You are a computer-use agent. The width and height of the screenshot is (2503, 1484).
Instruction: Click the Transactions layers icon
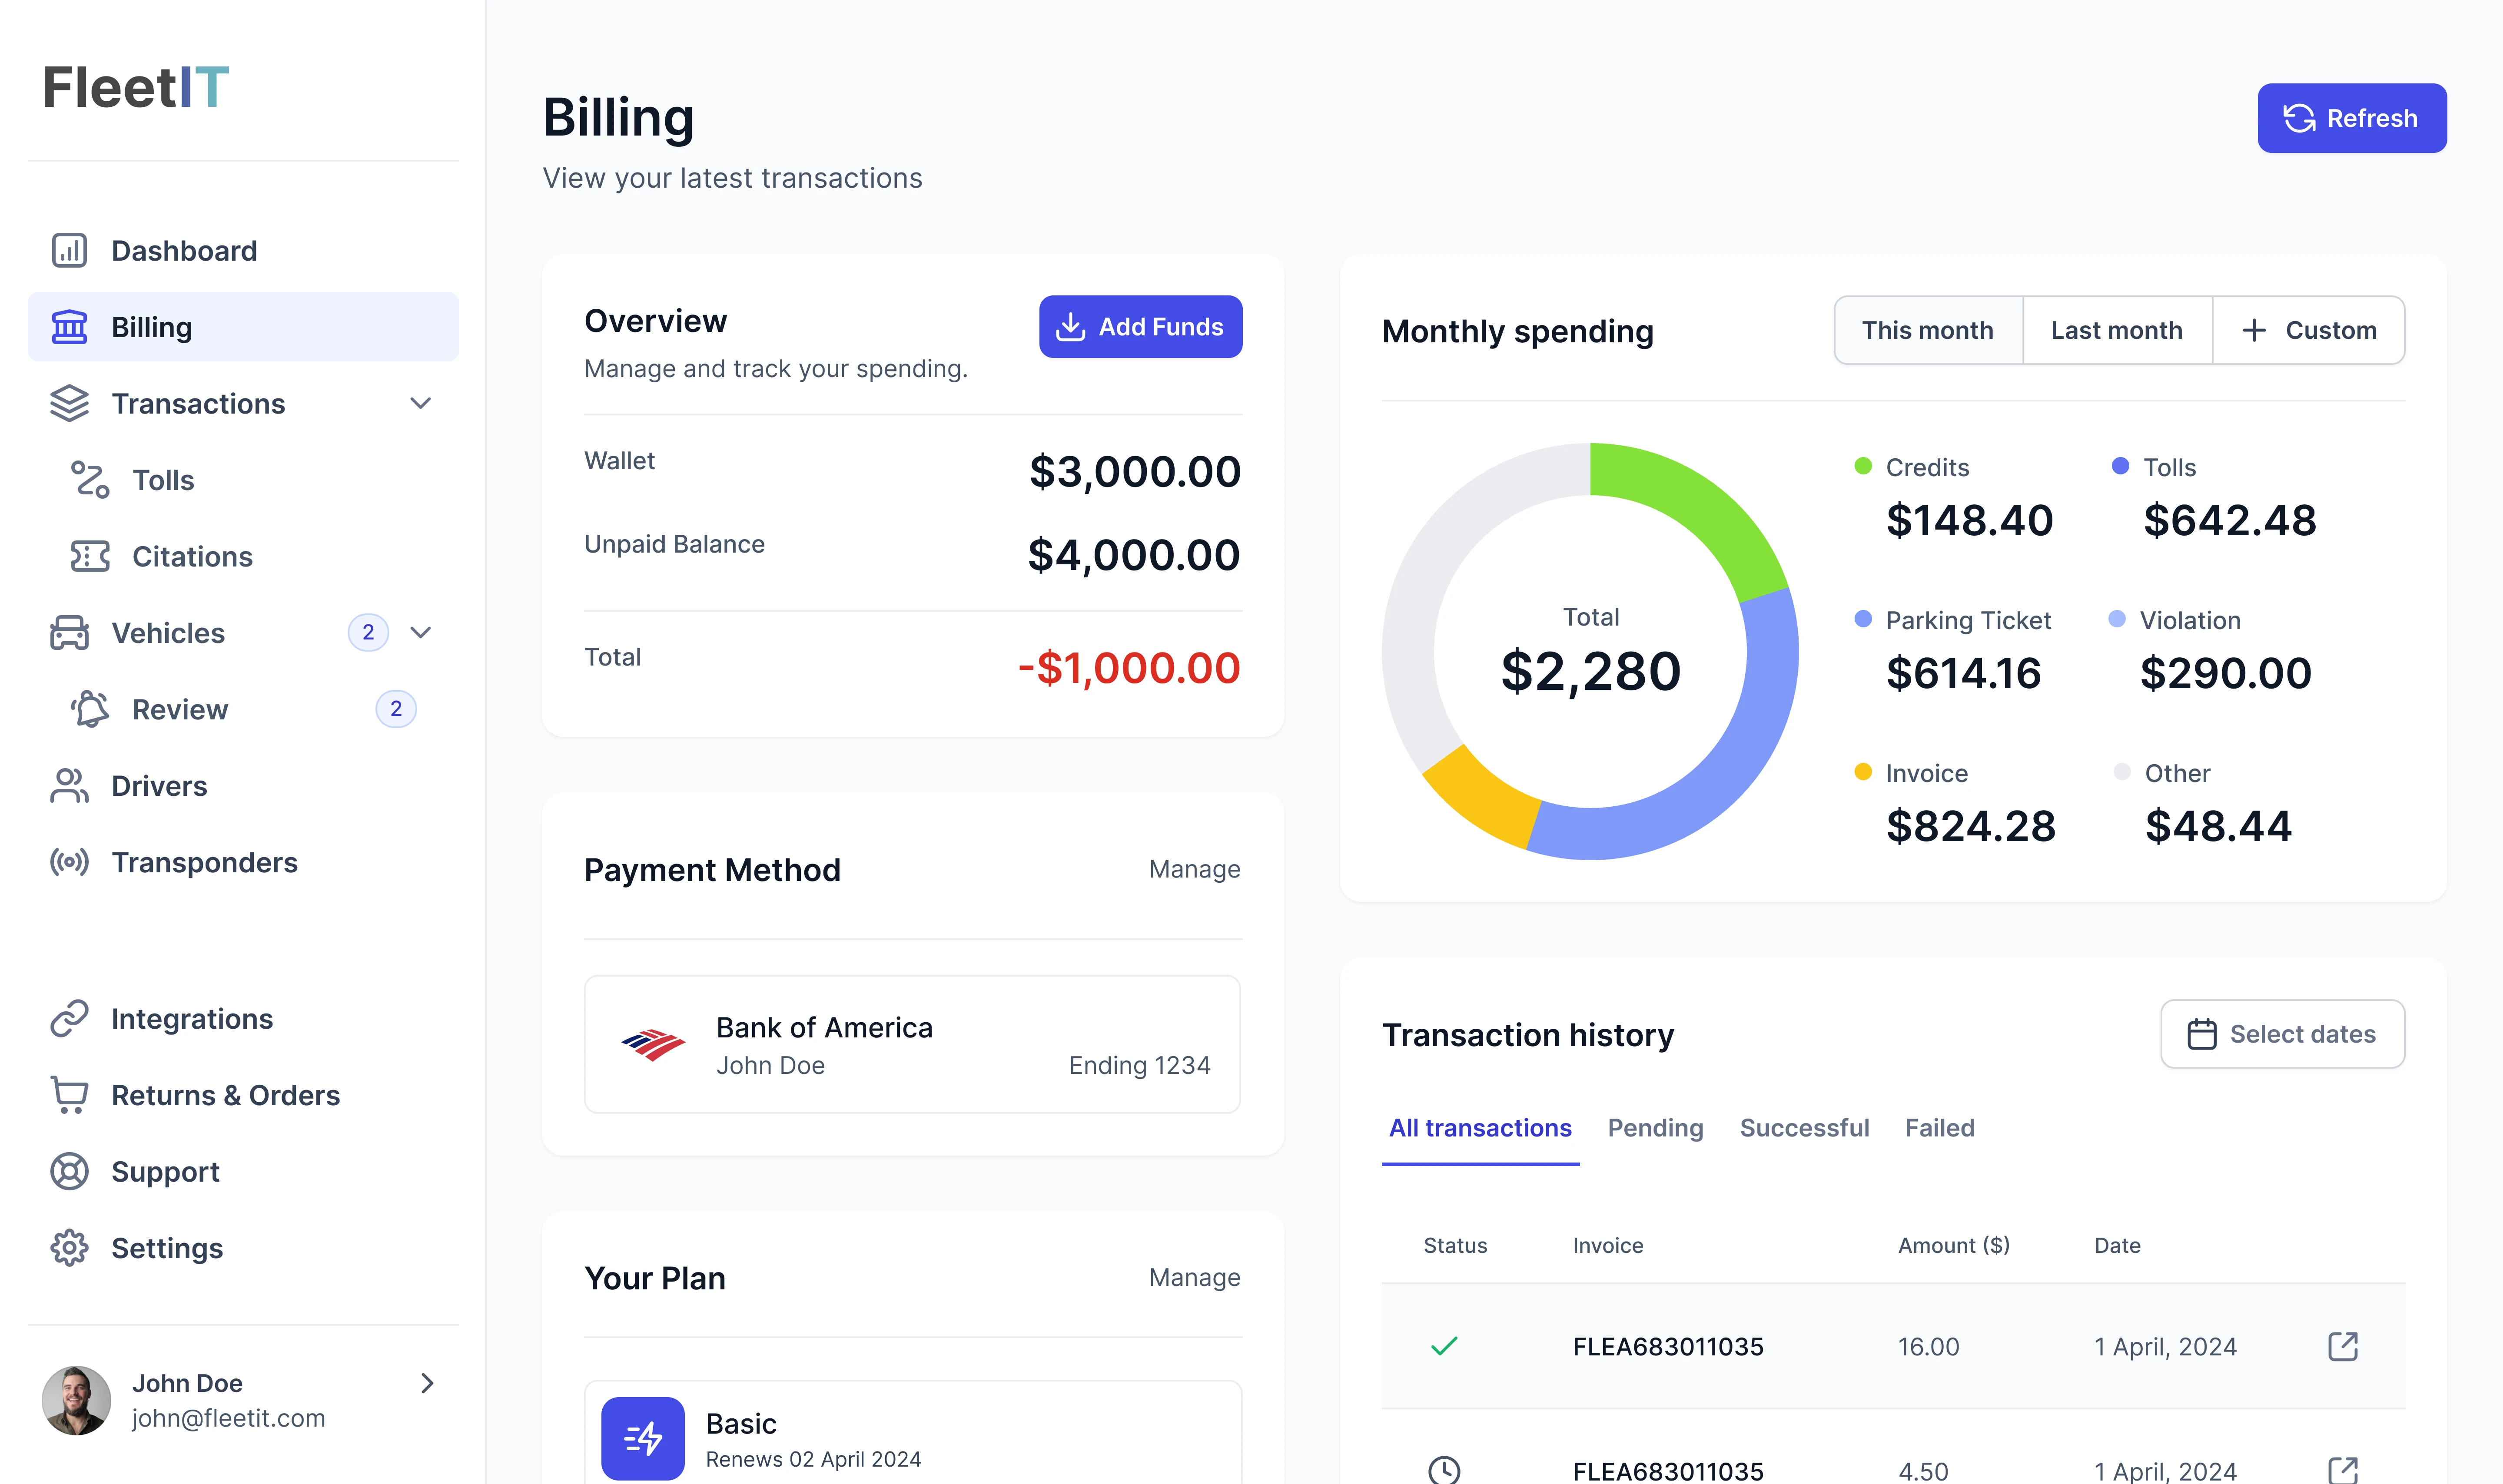click(69, 403)
